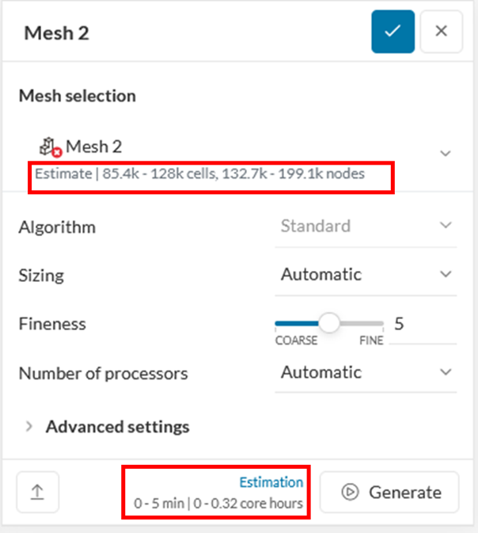Open the Sizing dropdown set to Automatic
Screen dimensions: 478x533
point(366,275)
